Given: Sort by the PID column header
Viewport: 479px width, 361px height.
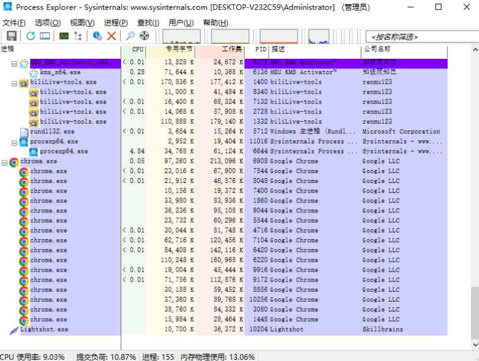Looking at the screenshot, I should coord(257,50).
